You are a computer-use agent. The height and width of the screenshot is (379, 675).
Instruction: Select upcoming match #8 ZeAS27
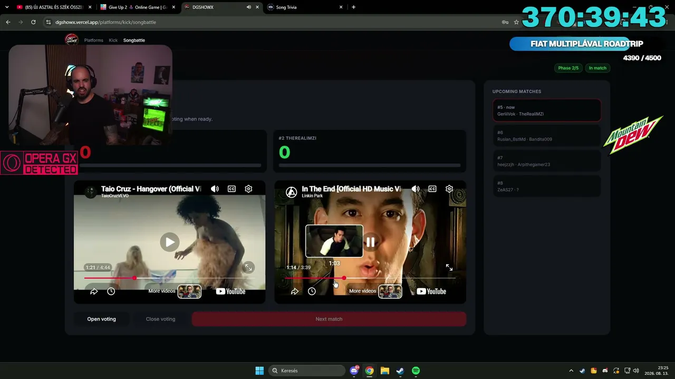tap(547, 186)
